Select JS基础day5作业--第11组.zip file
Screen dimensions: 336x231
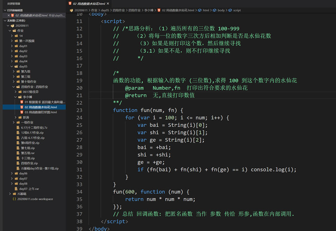click(40, 168)
